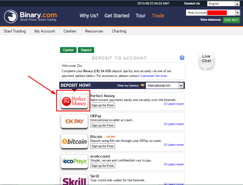
Task: Open the Resources submenu item
Action: tap(94, 31)
